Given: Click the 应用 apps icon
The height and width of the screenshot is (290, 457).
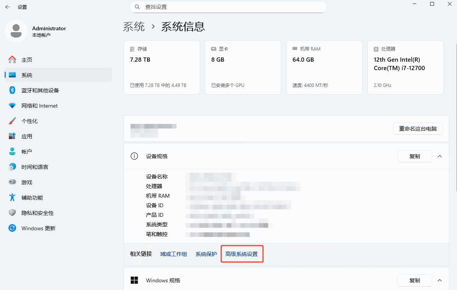Looking at the screenshot, I should click(12, 136).
